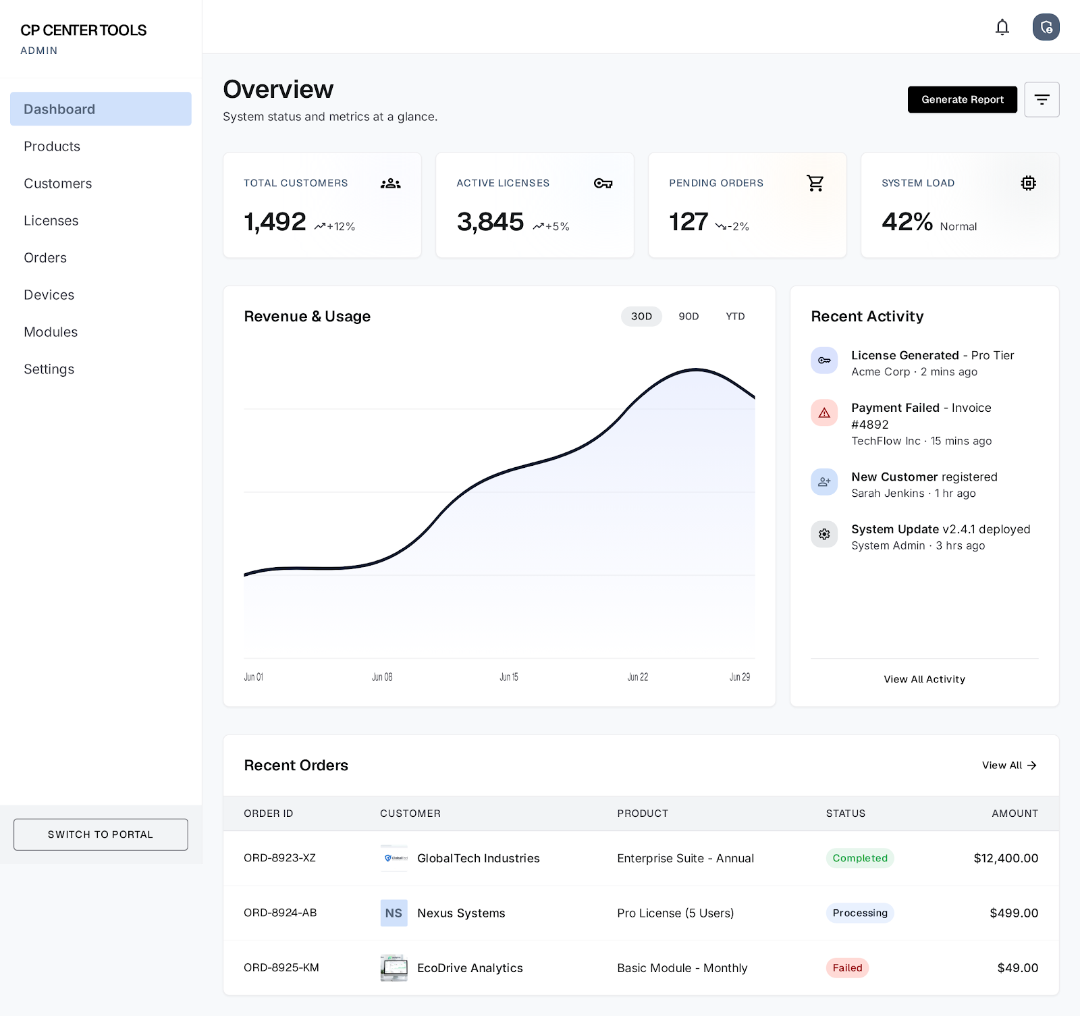Click the CUSTOMER column header
Screen dimensions: 1080x1016
410,813
